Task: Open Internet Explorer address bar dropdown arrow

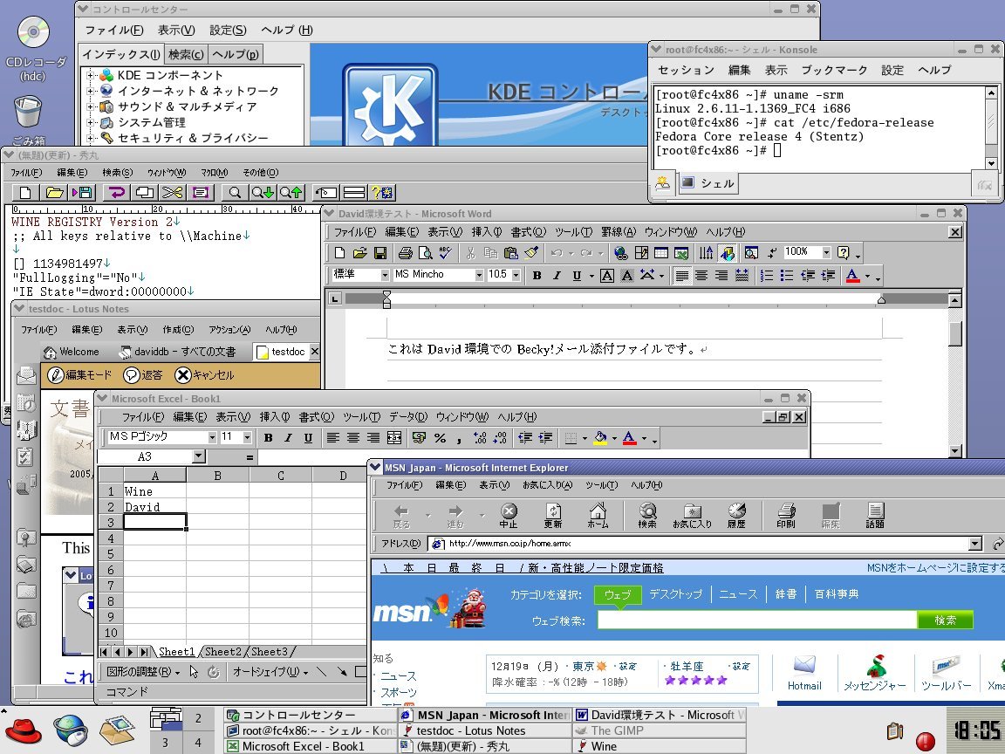Action: coord(975,544)
